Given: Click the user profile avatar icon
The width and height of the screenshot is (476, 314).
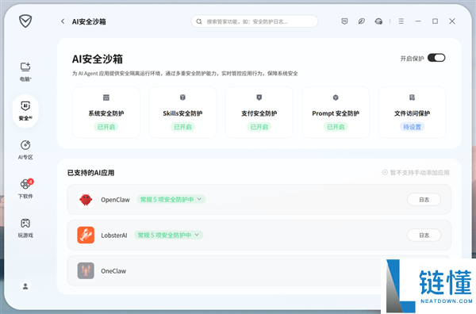Looking at the screenshot, I should point(25,286).
